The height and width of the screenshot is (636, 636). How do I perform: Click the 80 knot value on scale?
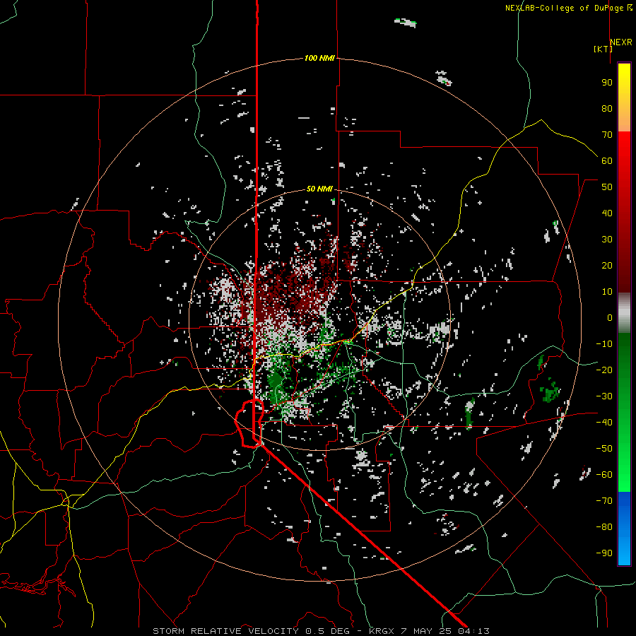607,109
